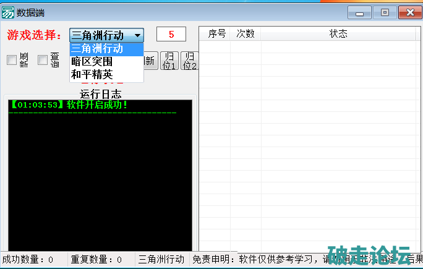Click the 三角洲行动 status bar label
The image size is (423, 269).
coord(161,259)
